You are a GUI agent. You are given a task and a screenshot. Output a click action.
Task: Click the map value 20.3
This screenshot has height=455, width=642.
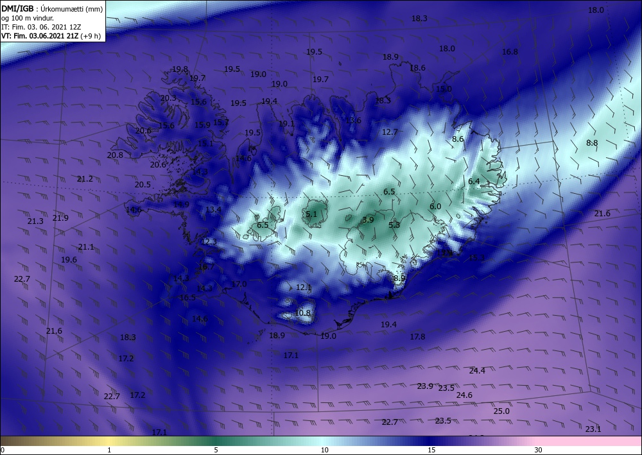click(168, 98)
